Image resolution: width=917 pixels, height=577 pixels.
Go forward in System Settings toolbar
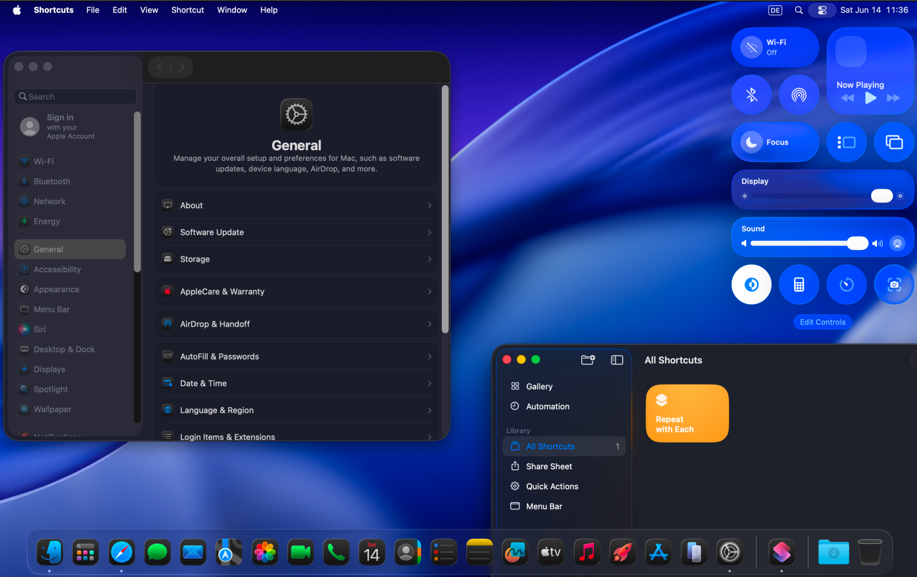coord(181,67)
